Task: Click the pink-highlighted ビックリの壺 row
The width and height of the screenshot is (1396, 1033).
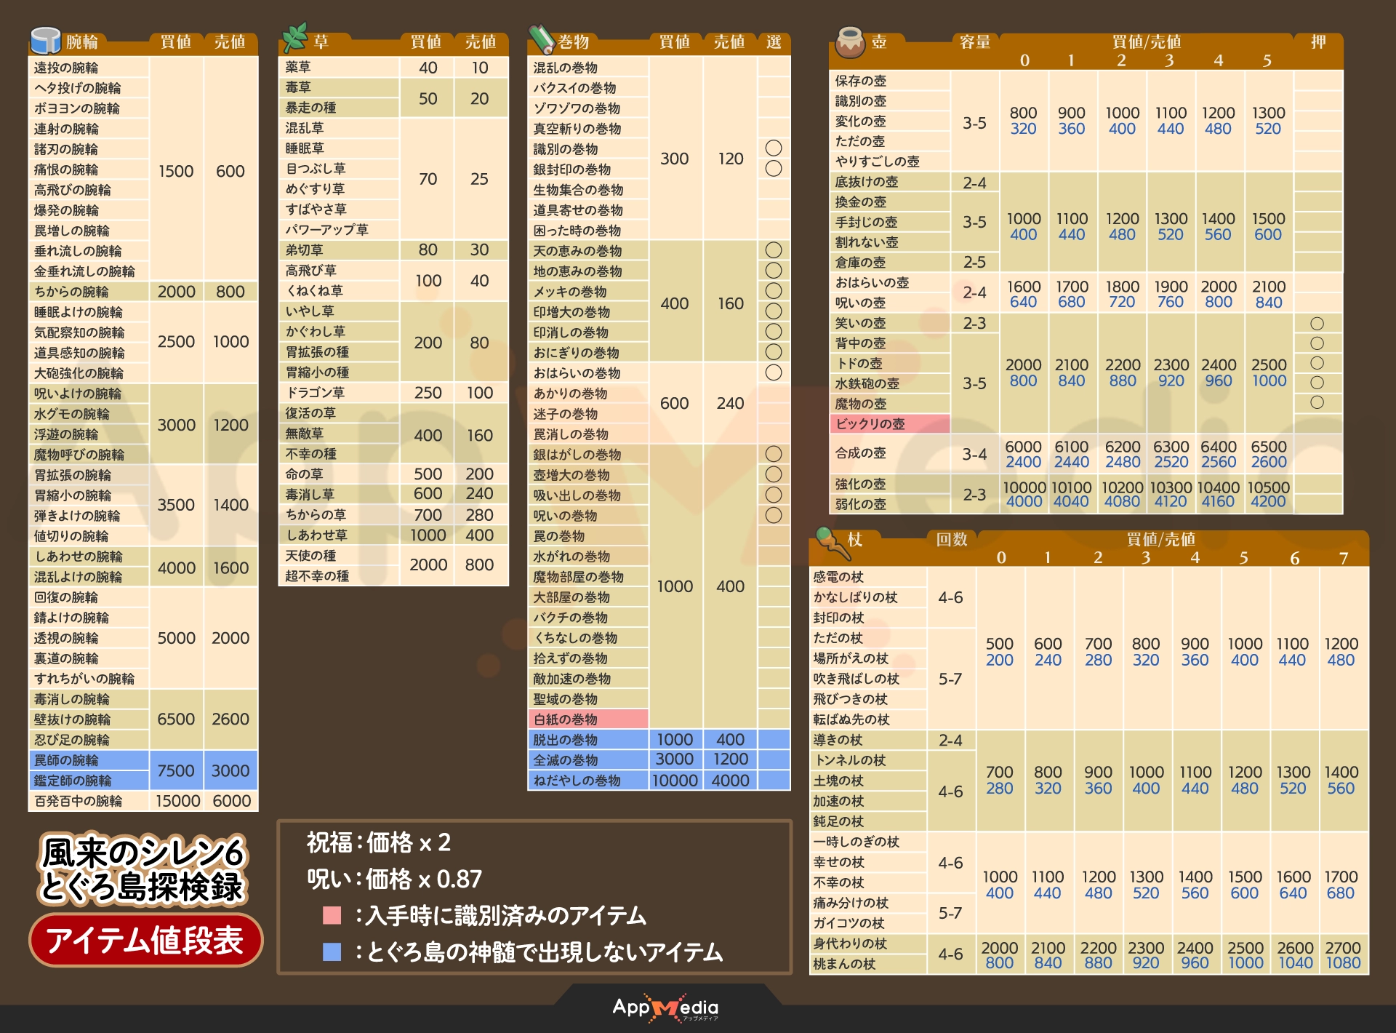Action: tap(889, 423)
